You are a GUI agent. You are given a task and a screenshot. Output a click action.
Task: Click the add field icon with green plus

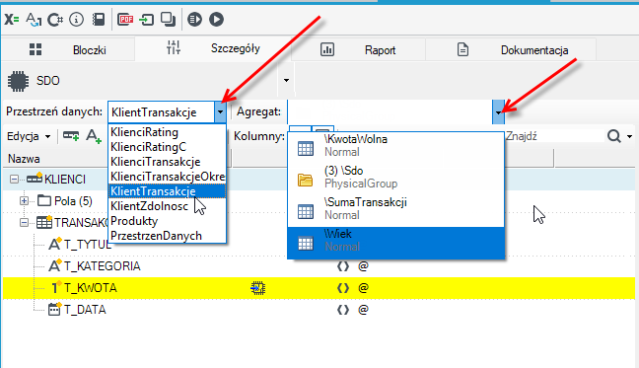[71, 136]
